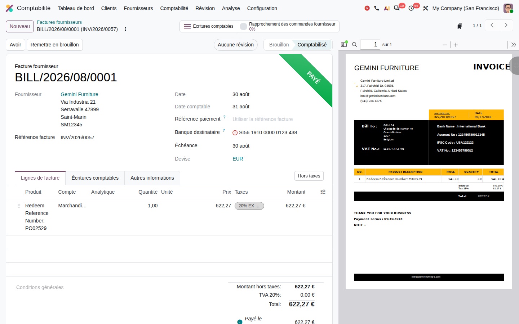
Task: Click the red record icon in top bar
Action: click(x=367, y=8)
